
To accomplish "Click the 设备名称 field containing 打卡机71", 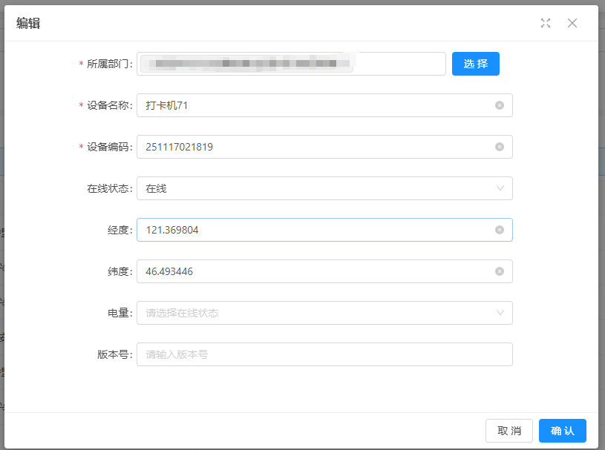I will coord(324,105).
